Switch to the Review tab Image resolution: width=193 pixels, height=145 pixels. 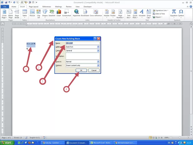pos(69,7)
